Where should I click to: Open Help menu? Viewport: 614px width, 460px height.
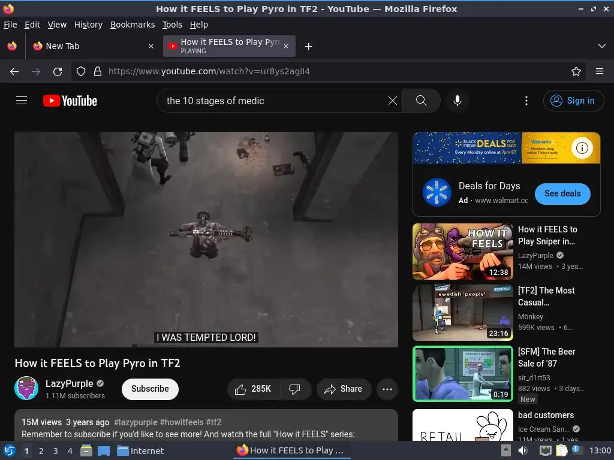tap(199, 25)
